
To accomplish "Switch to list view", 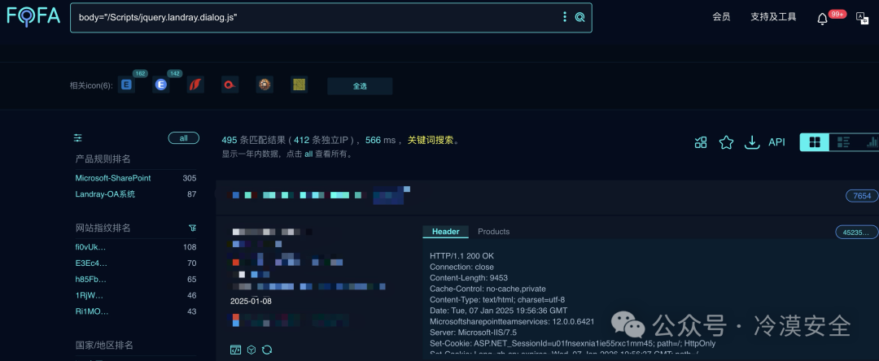I will (843, 142).
